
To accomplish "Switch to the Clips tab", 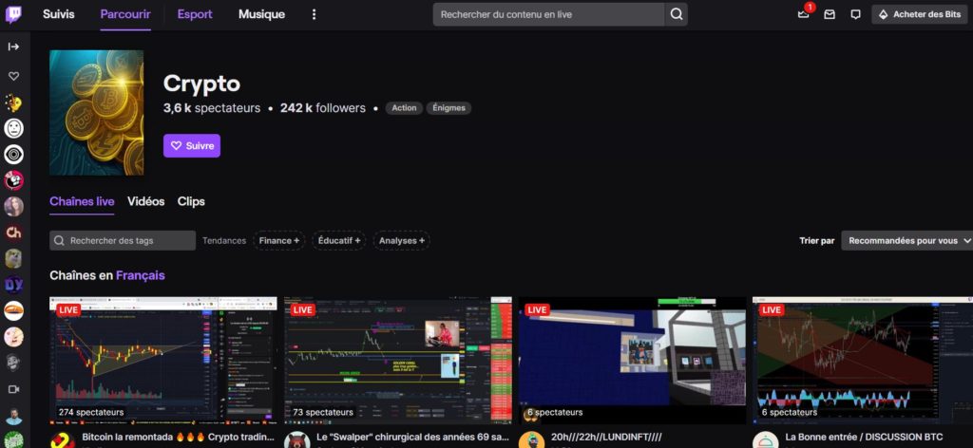I will click(191, 201).
